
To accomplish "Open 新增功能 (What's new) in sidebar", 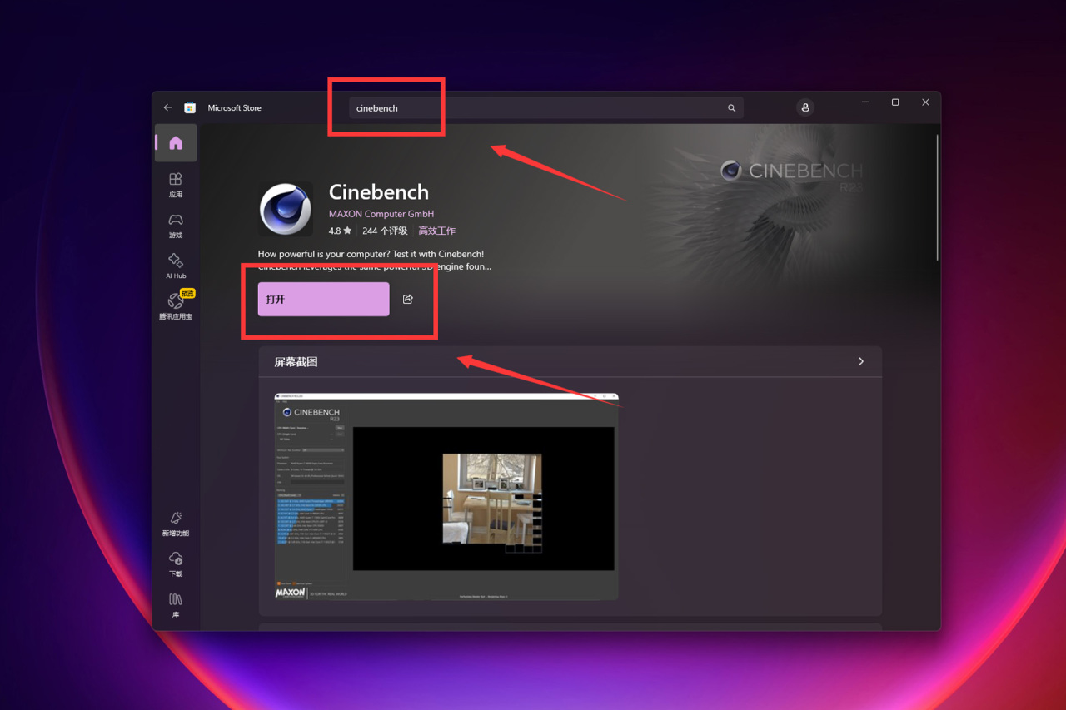I will tap(176, 524).
